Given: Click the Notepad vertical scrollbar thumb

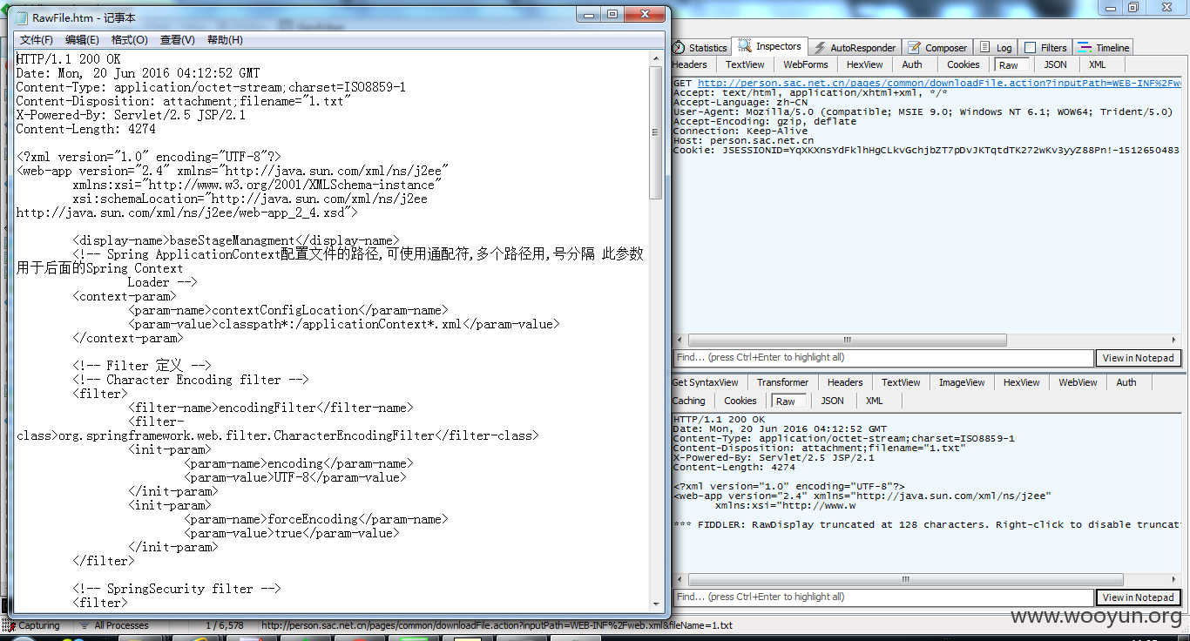Looking at the screenshot, I should (x=657, y=132).
